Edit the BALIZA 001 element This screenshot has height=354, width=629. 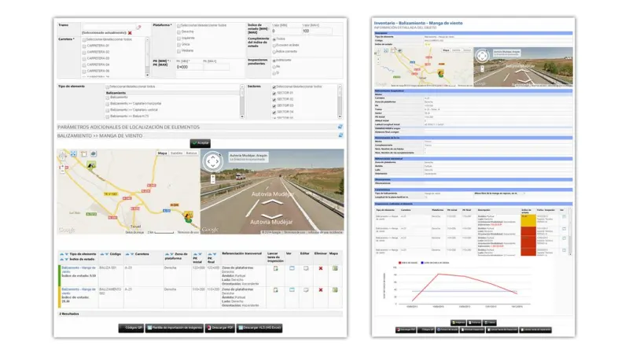pyautogui.click(x=306, y=268)
